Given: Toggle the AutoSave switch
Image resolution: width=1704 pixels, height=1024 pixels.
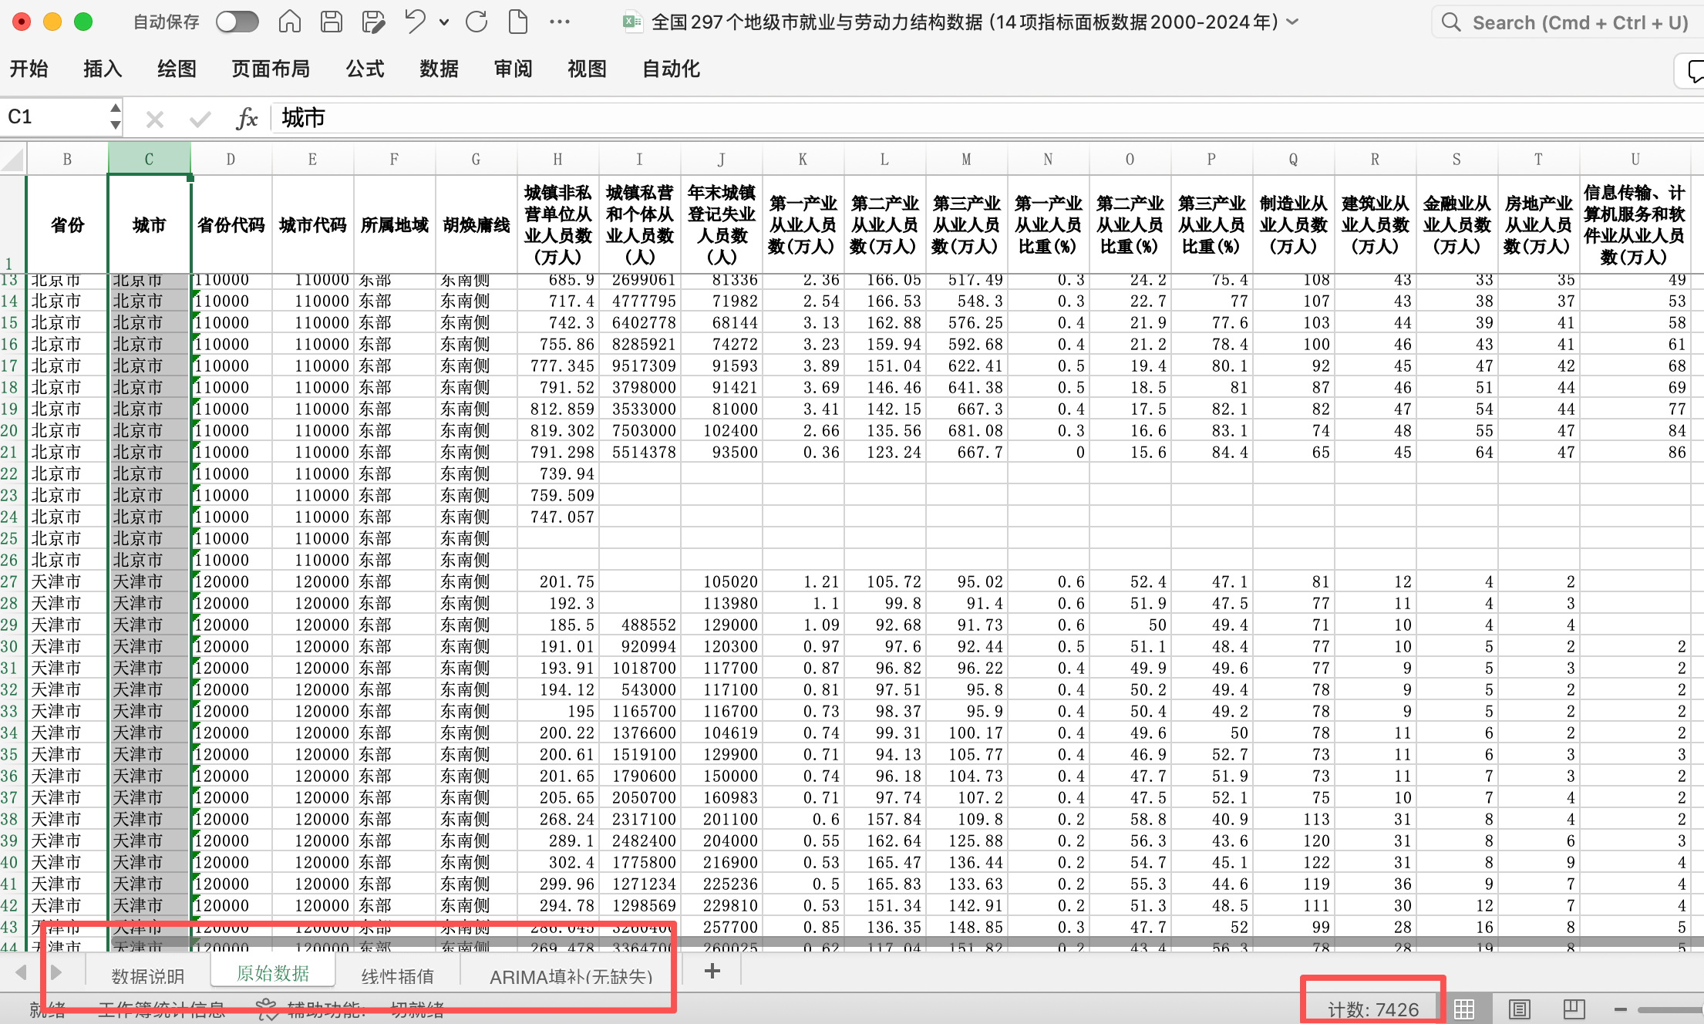Looking at the screenshot, I should tap(237, 22).
